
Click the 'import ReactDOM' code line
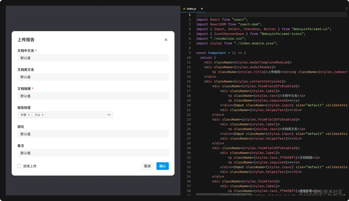(x=229, y=24)
